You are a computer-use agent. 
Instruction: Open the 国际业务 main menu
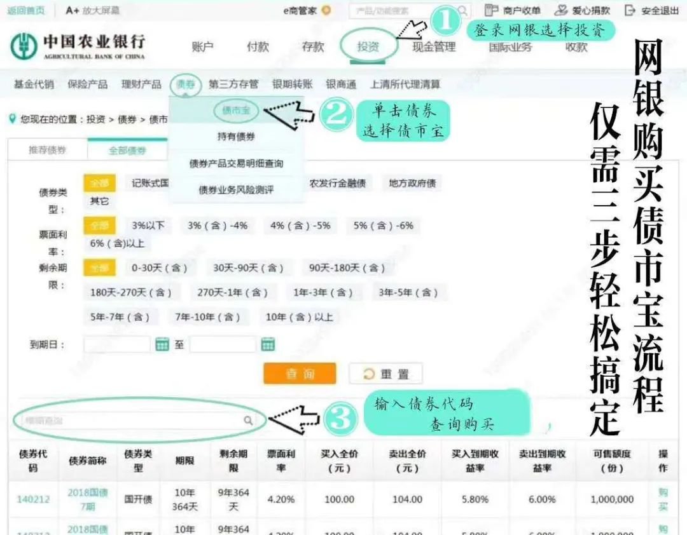point(510,46)
